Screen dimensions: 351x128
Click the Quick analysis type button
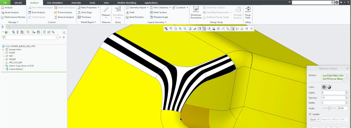coord(313,120)
